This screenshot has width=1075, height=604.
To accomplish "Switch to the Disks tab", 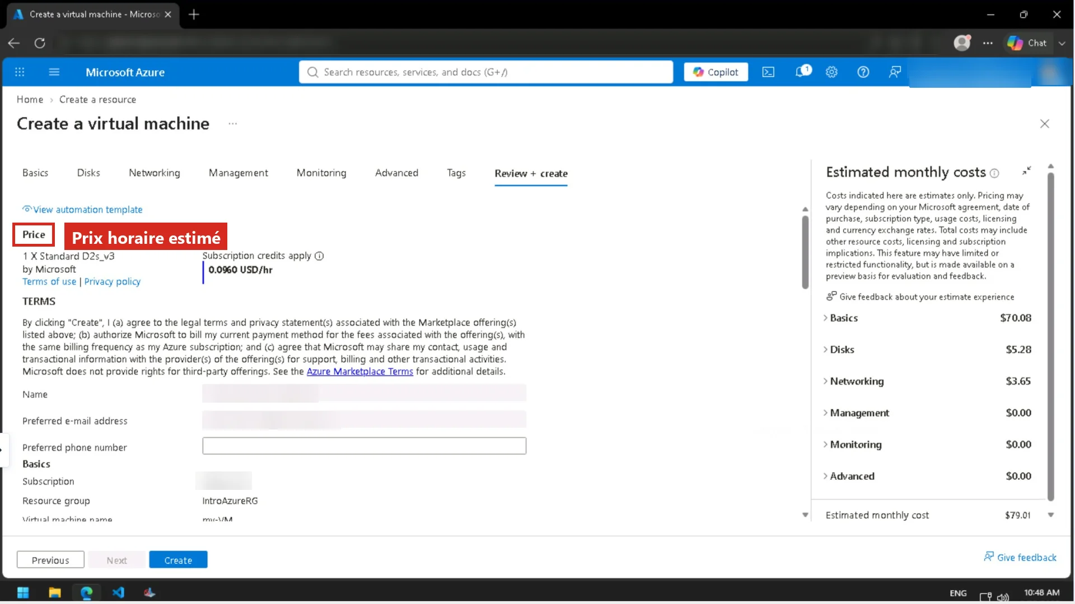I will click(x=88, y=173).
